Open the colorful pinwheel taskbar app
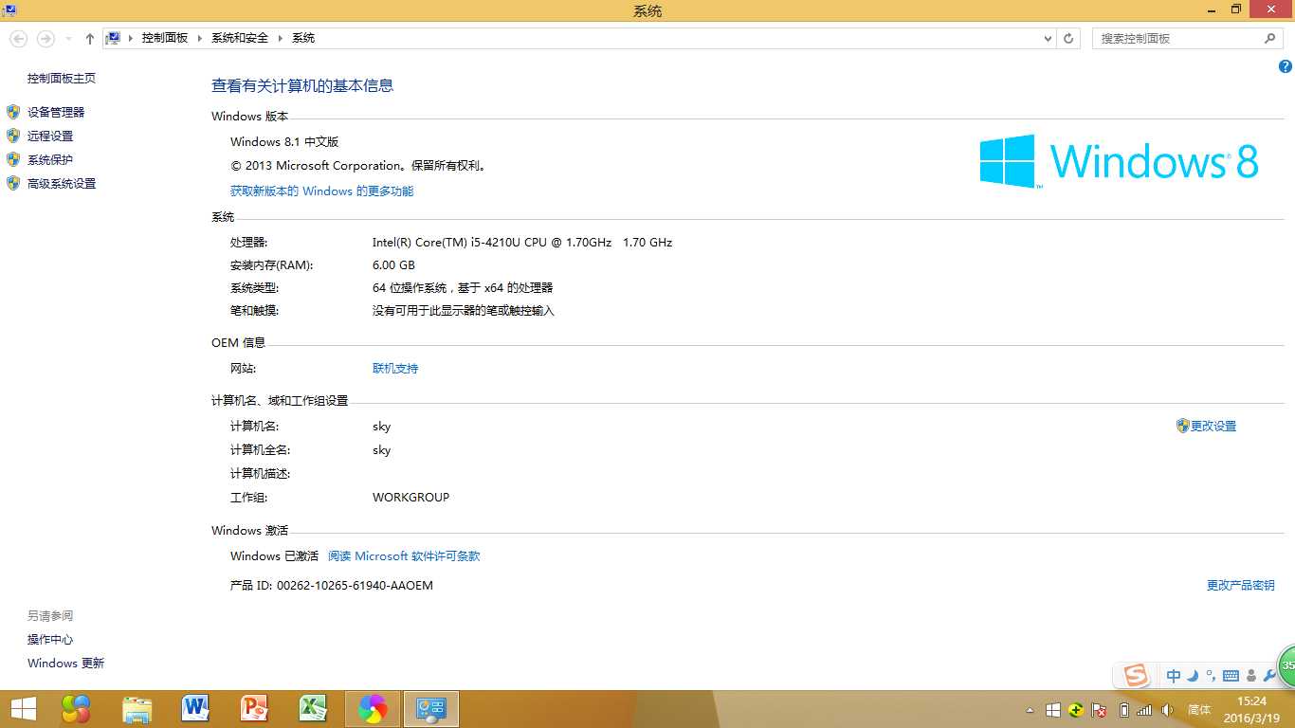Viewport: 1295px width, 728px height. click(x=373, y=708)
